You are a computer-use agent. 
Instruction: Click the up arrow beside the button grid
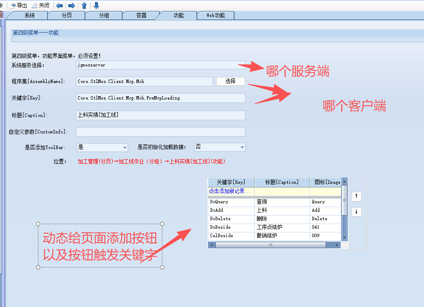point(356,196)
